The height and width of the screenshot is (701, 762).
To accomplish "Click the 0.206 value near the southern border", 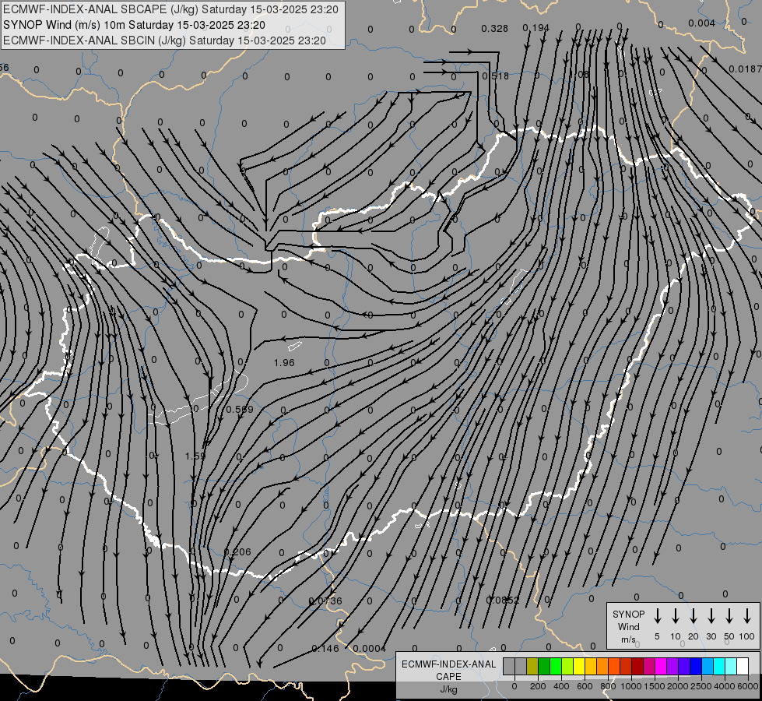I will point(237,552).
